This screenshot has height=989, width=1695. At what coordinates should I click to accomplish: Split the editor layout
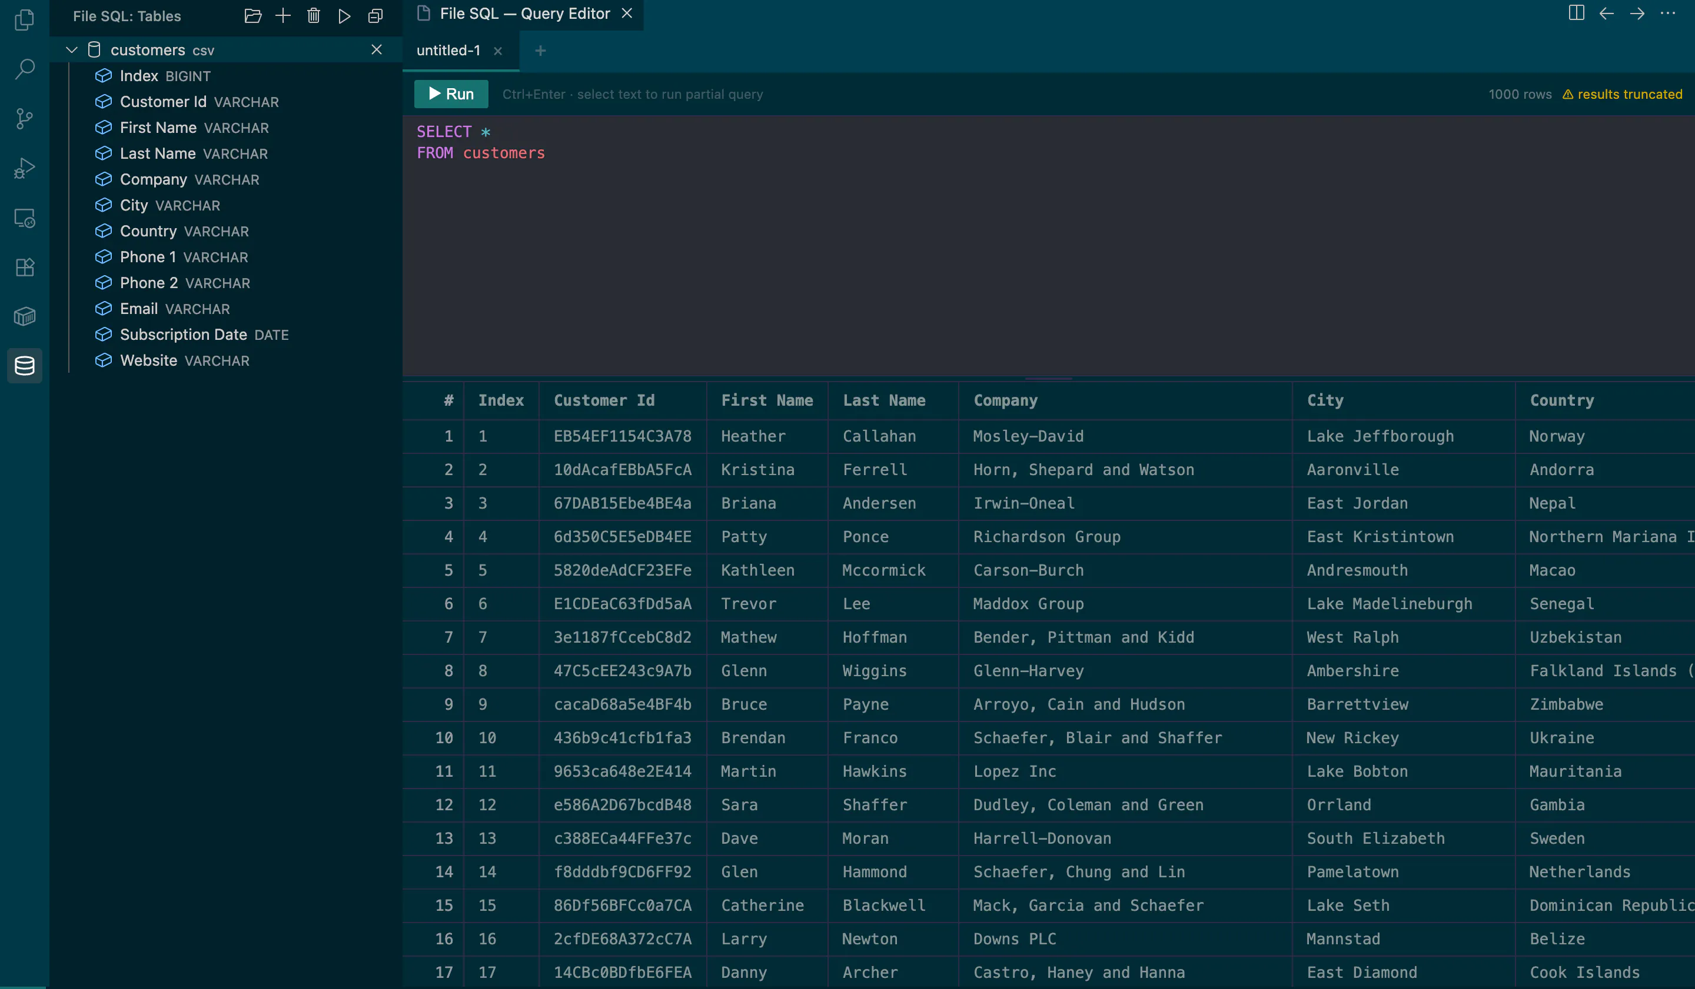pyautogui.click(x=1577, y=14)
